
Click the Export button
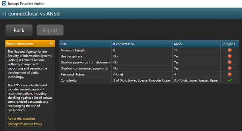coord(50,30)
